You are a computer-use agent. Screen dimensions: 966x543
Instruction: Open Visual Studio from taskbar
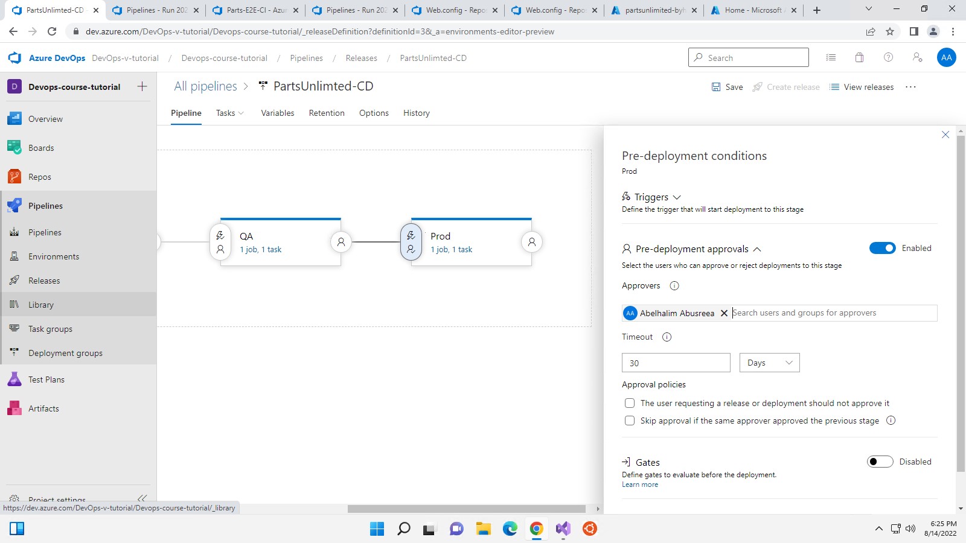(x=563, y=529)
